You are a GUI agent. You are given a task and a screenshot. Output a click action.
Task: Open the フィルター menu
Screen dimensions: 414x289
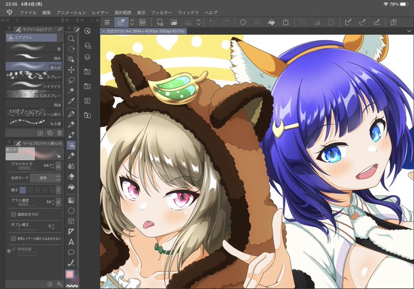point(161,12)
